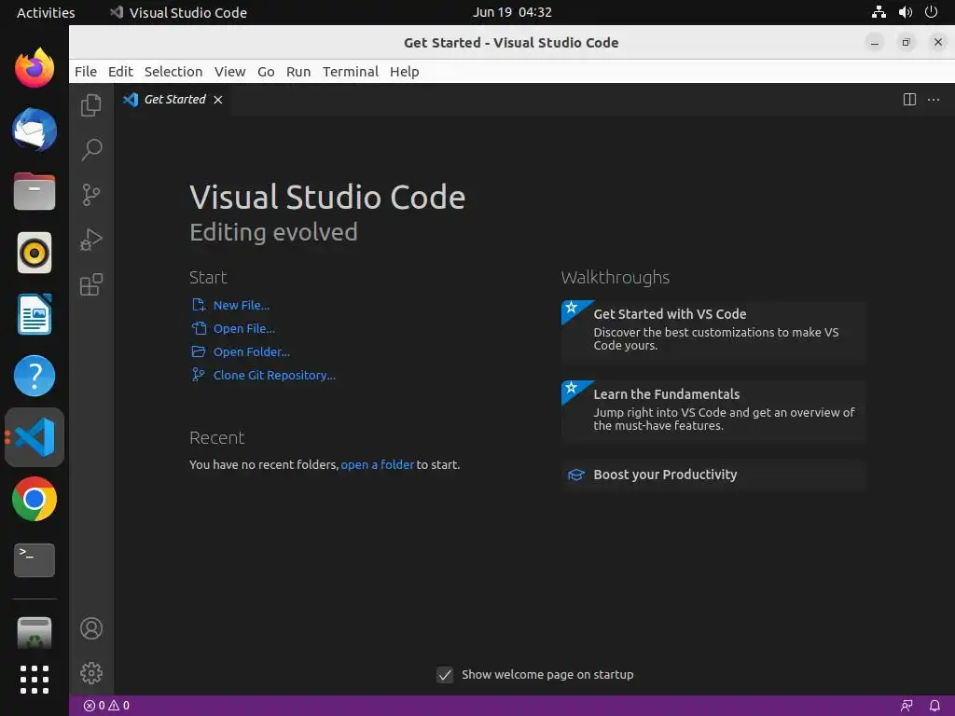Open the Edit menu
Image resolution: width=955 pixels, height=716 pixels.
tap(120, 72)
